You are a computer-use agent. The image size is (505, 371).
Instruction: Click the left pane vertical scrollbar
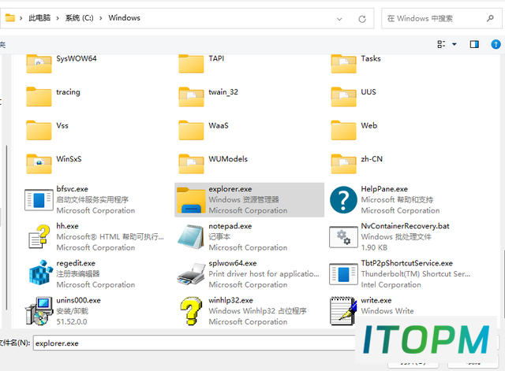6,228
